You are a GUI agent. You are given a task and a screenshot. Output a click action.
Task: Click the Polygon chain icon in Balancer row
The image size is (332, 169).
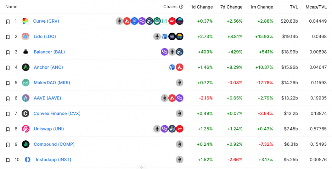[x=165, y=52]
